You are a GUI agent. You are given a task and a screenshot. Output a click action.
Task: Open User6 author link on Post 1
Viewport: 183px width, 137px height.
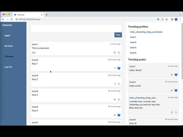point(35,60)
